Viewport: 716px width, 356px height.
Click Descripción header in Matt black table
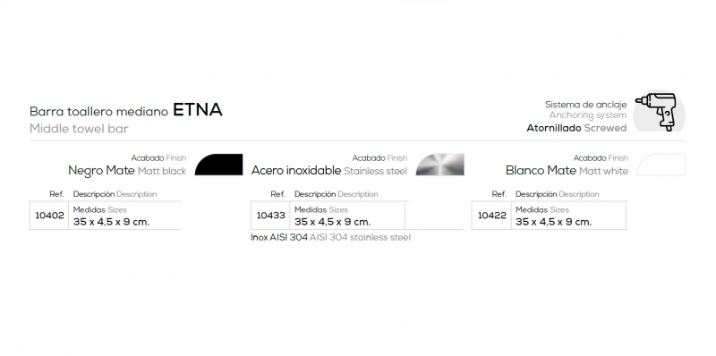pos(94,194)
